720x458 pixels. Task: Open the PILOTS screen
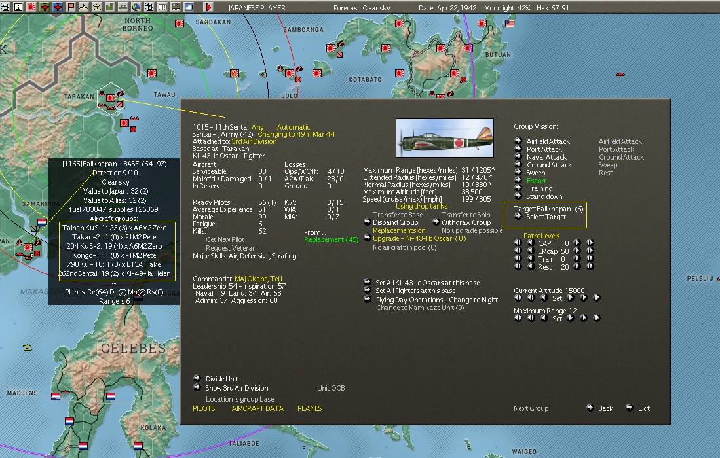click(204, 408)
